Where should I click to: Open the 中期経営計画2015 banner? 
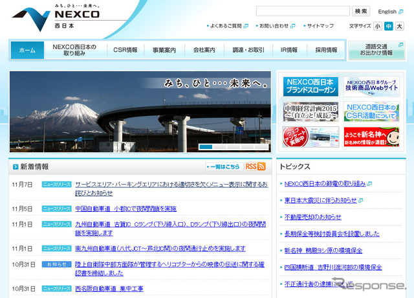310,112
